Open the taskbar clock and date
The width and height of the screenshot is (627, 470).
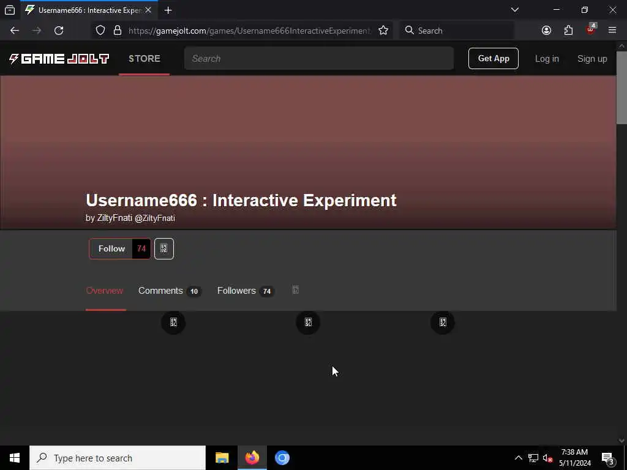574,458
